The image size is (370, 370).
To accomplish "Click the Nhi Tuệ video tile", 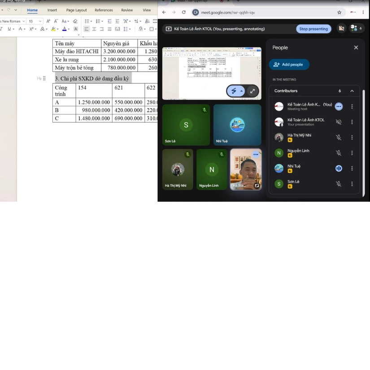I will pos(237,125).
